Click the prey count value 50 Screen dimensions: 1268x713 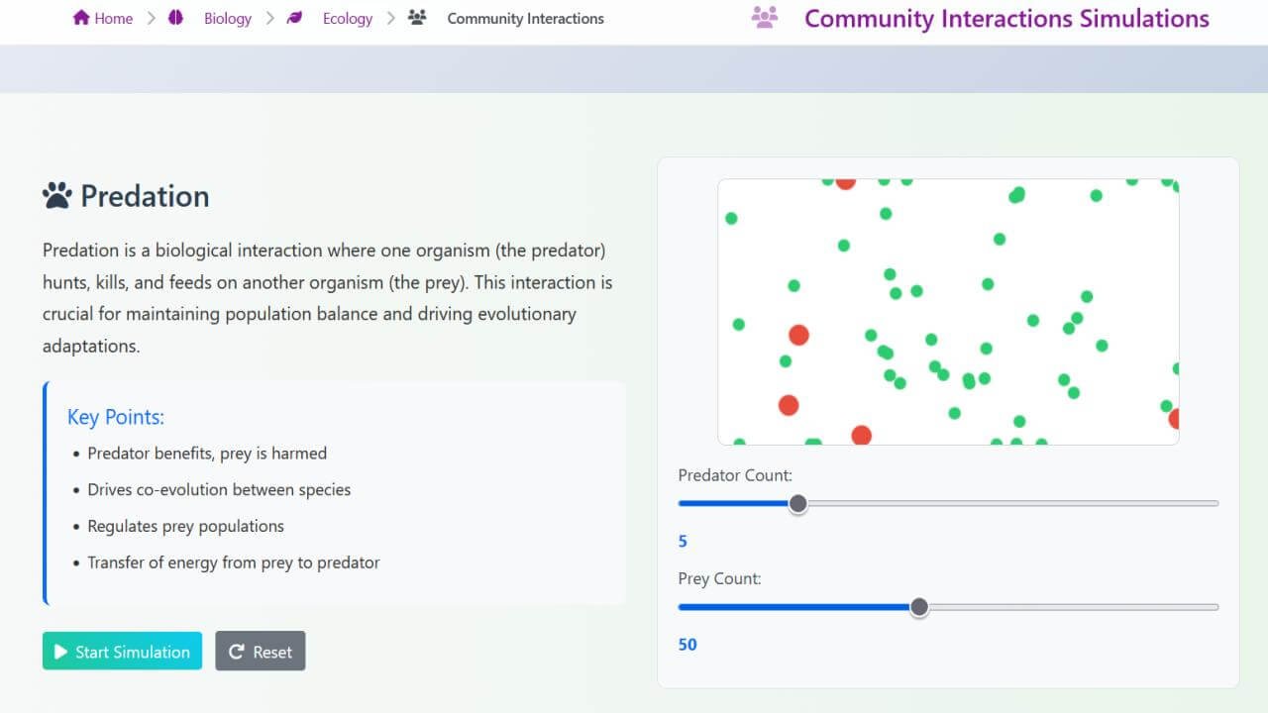tap(687, 645)
